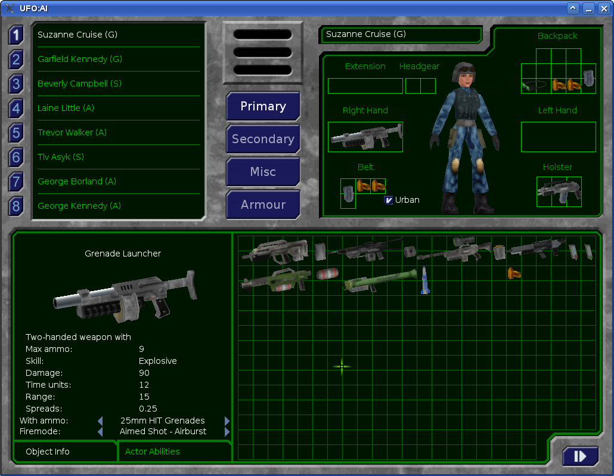Select the orange grenade rounds in stock
614x476 pixels.
click(514, 273)
